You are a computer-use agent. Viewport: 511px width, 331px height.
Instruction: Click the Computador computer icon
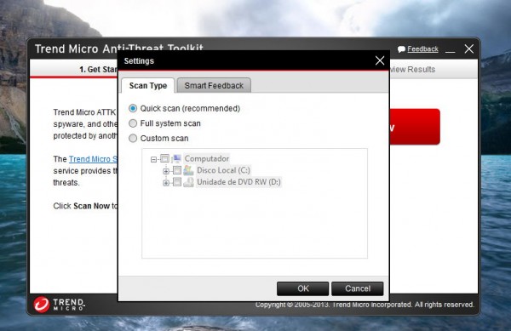(177, 158)
